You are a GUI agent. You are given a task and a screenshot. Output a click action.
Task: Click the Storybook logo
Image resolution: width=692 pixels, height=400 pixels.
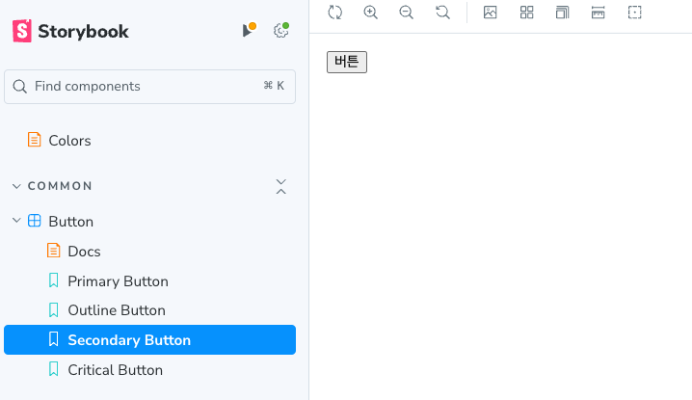click(70, 31)
